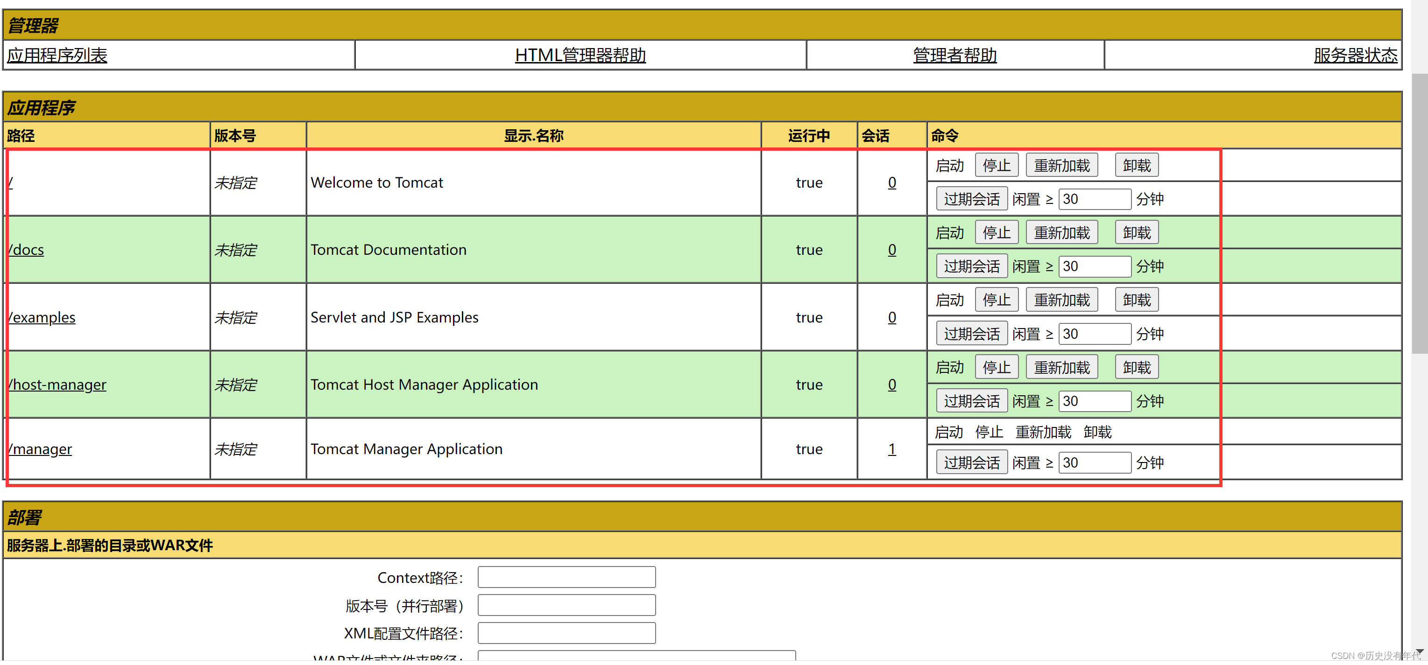Click 过期会话 button for /docs

point(971,266)
